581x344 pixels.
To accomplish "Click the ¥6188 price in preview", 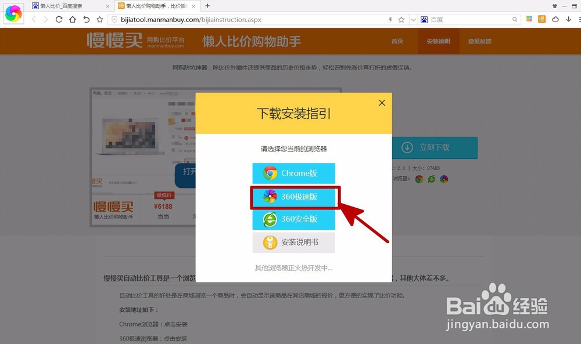I will [x=163, y=207].
